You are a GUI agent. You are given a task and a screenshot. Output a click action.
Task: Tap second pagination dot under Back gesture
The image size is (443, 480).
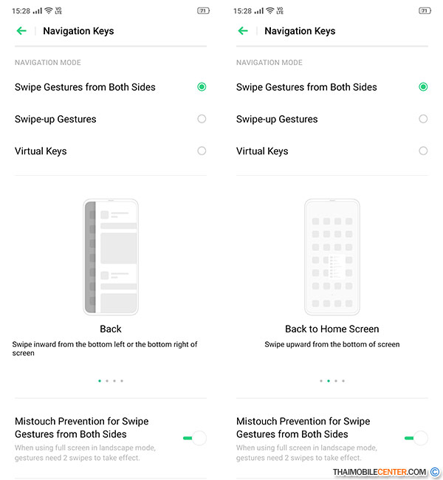(107, 381)
